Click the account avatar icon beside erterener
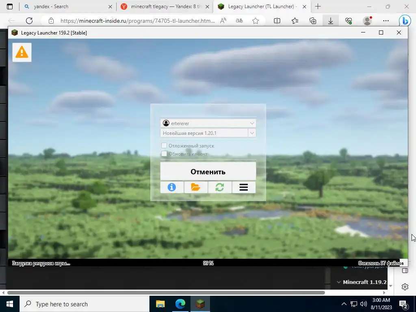The width and height of the screenshot is (416, 312). point(166,123)
